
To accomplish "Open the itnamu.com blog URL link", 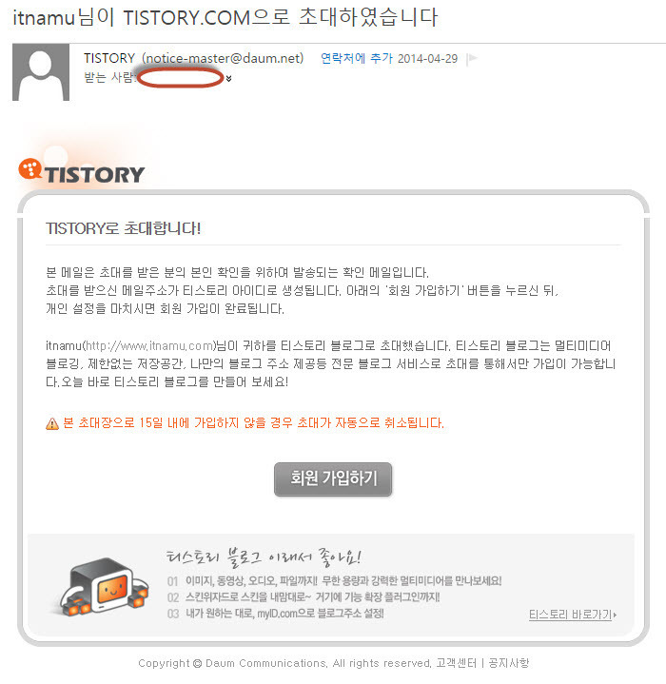I will pos(148,346).
